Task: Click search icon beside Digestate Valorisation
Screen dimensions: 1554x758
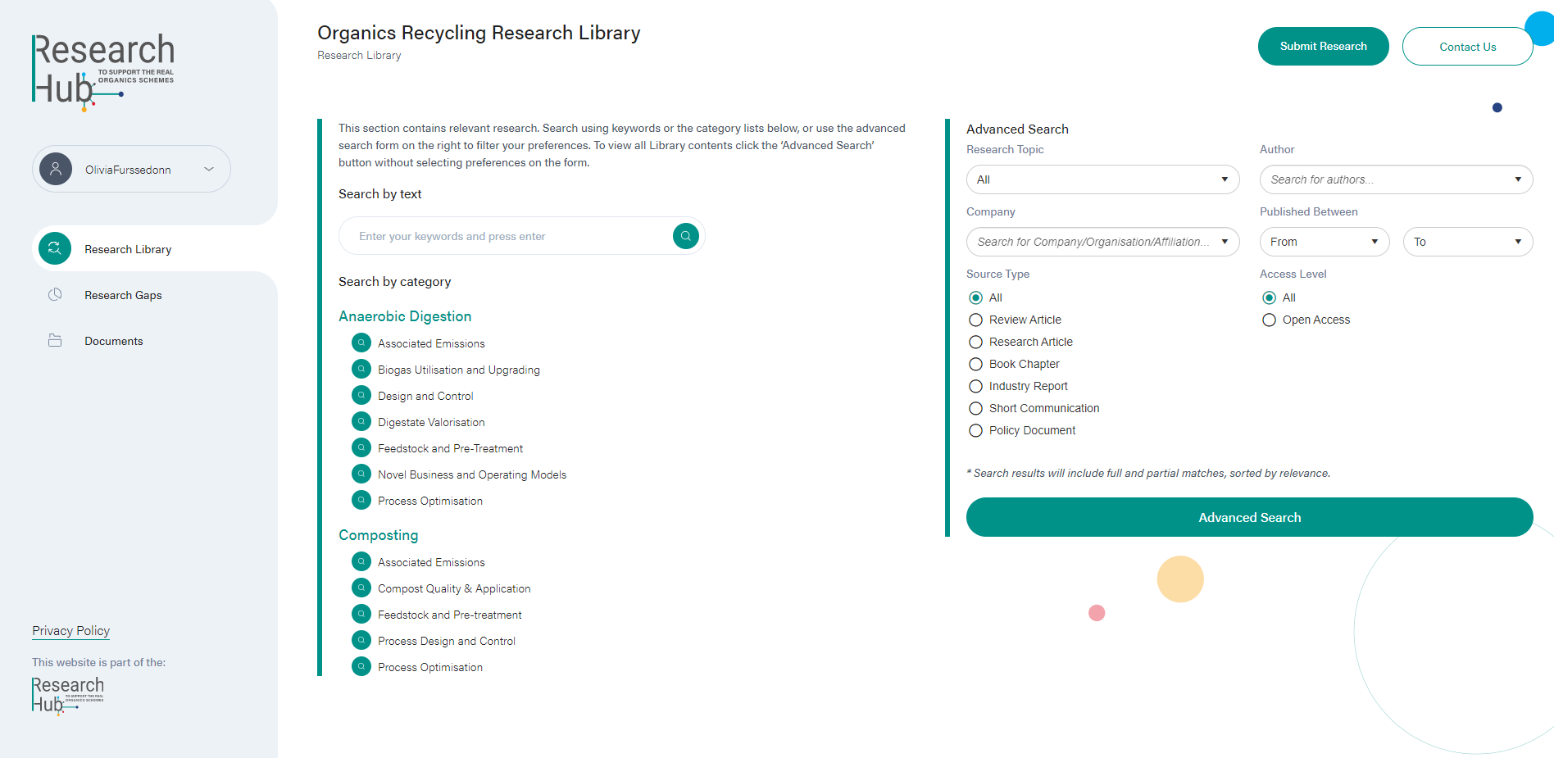Action: click(361, 421)
